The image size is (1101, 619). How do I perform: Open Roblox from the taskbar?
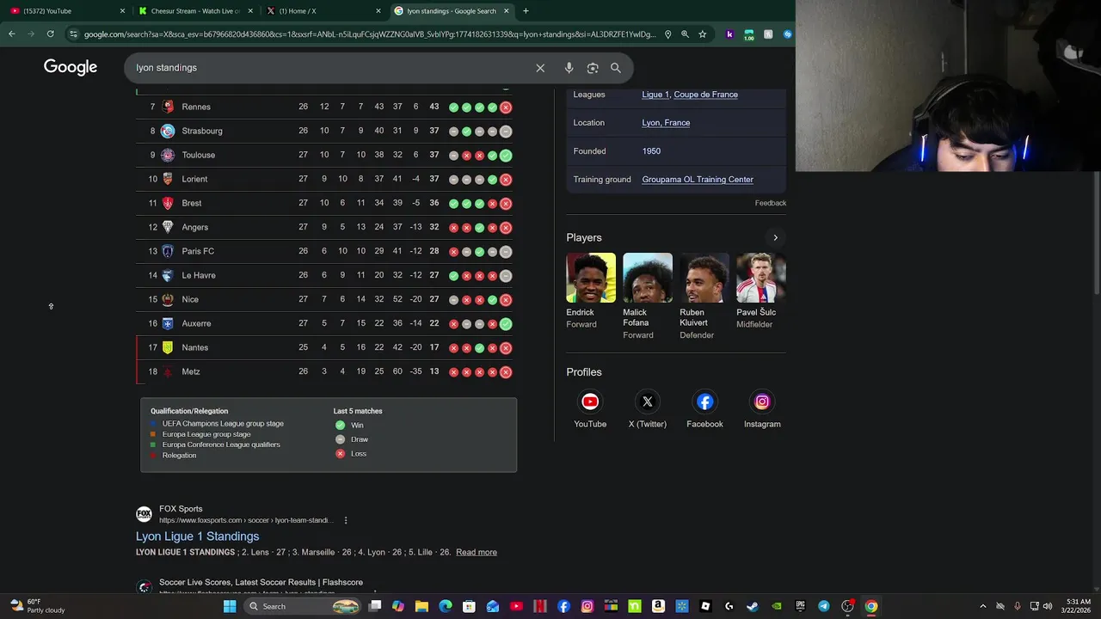tap(705, 606)
